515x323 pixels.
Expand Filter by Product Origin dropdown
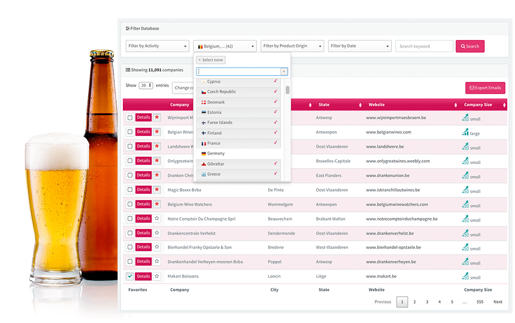click(x=292, y=46)
